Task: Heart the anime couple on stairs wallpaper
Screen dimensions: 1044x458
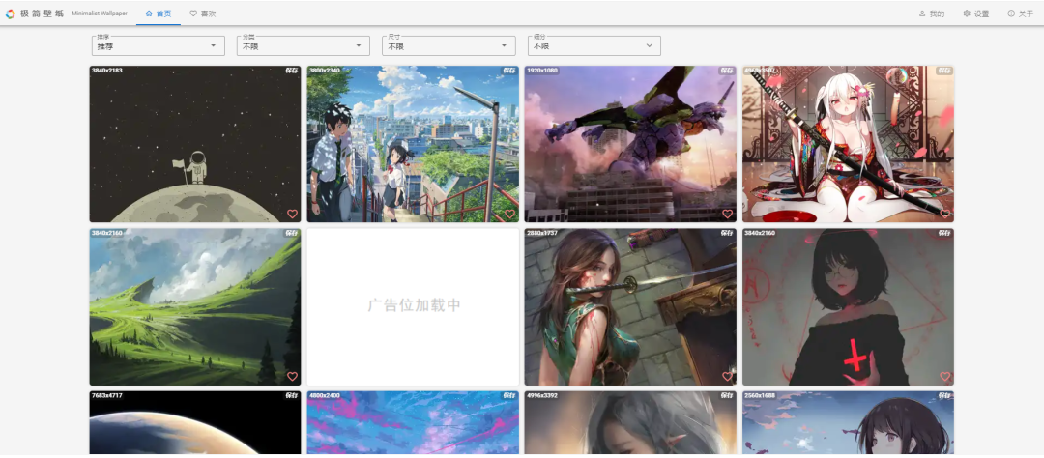Action: (x=509, y=214)
